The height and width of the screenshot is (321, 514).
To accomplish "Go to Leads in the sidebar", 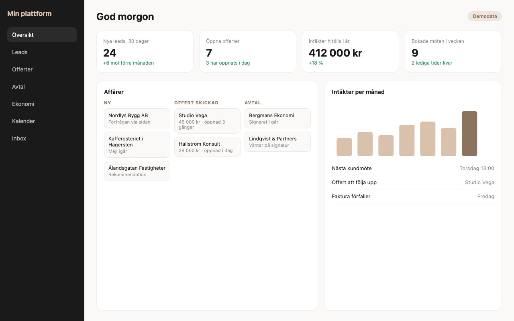I will click(42, 52).
